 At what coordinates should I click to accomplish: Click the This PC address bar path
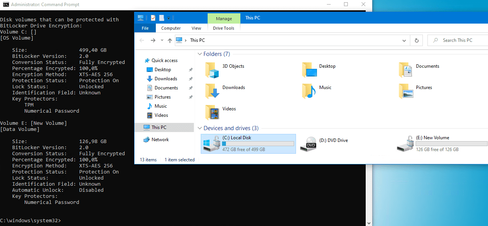point(197,40)
